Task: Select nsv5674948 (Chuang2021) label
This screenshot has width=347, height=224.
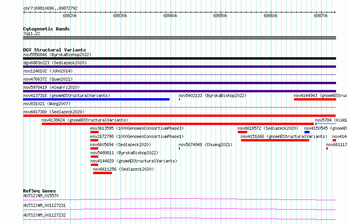Action: click(x=205, y=145)
